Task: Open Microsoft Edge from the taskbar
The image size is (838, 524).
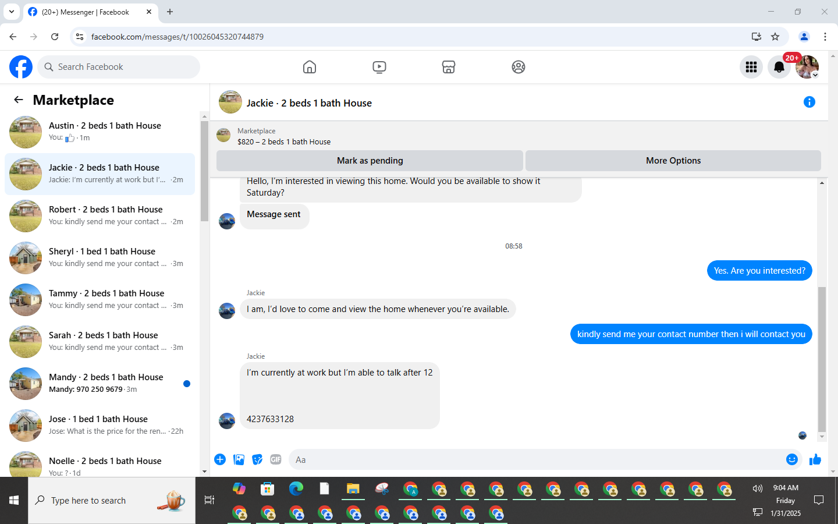Action: tap(296, 488)
